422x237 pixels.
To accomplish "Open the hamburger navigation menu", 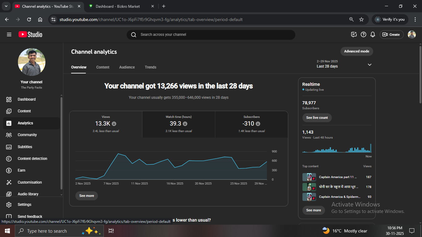I will 9,35.
